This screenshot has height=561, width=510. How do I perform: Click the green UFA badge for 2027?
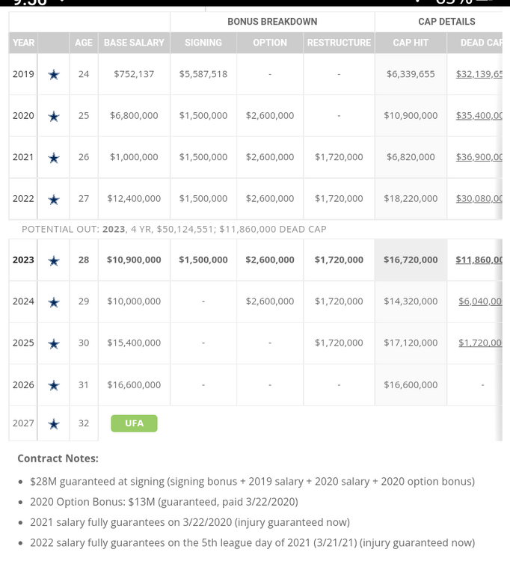134,423
